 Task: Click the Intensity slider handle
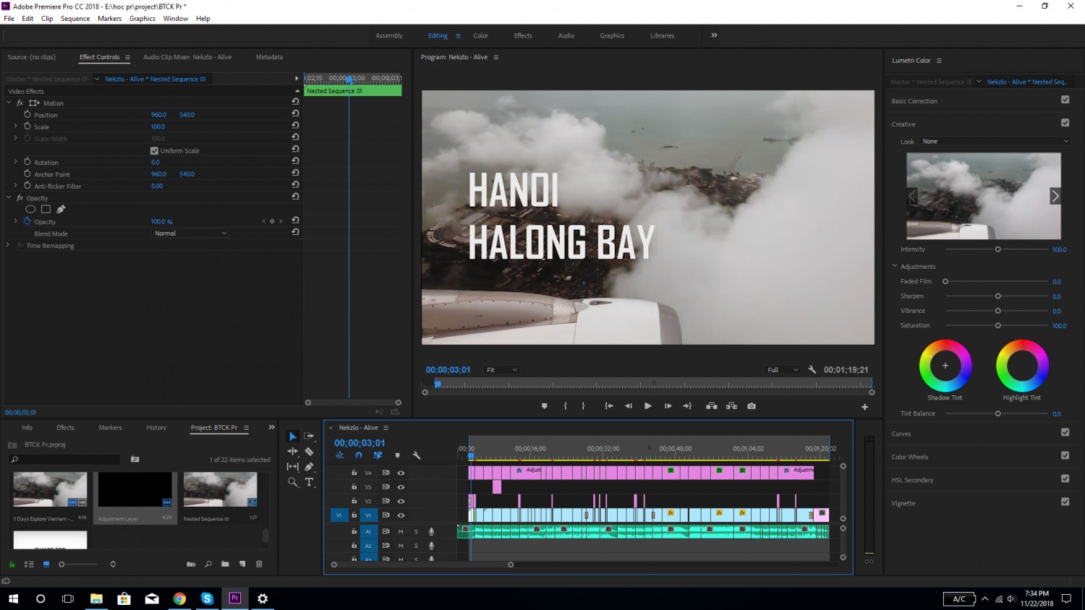(997, 249)
